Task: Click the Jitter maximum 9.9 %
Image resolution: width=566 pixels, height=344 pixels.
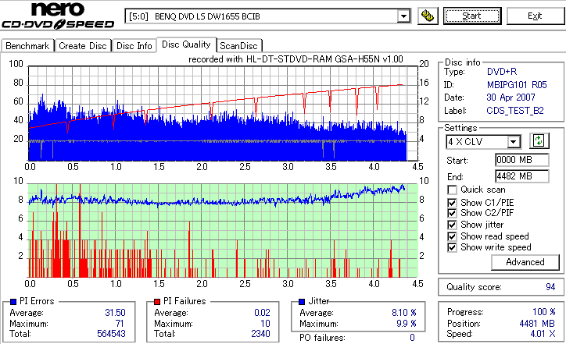Action: point(406,324)
